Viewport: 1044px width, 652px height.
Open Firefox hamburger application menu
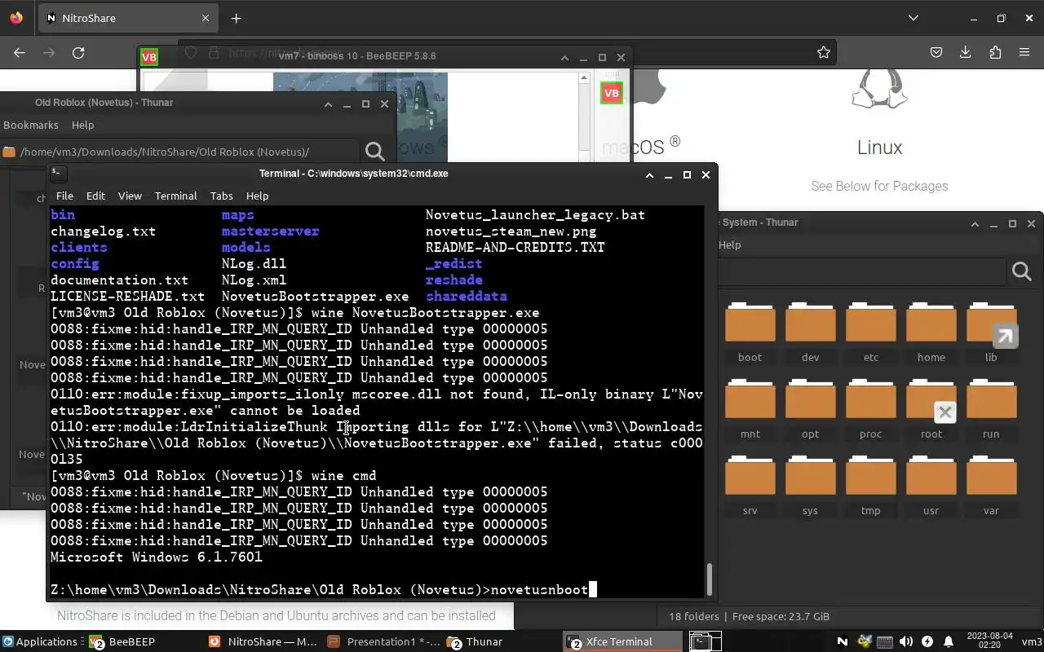point(1024,52)
